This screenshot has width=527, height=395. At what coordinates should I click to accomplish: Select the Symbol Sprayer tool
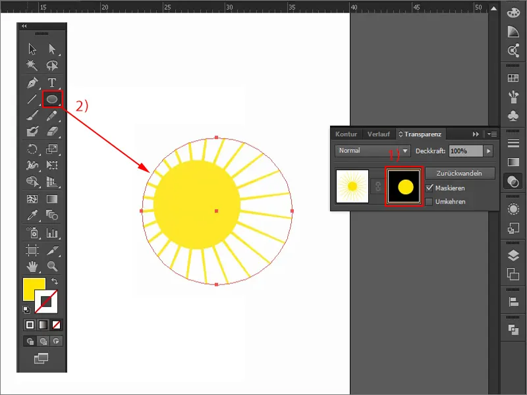[32, 232]
